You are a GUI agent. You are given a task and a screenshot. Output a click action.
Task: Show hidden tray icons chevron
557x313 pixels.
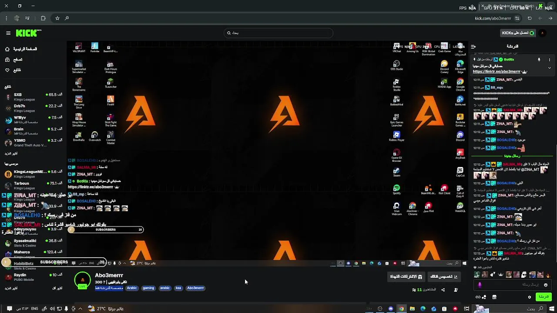click(81, 309)
